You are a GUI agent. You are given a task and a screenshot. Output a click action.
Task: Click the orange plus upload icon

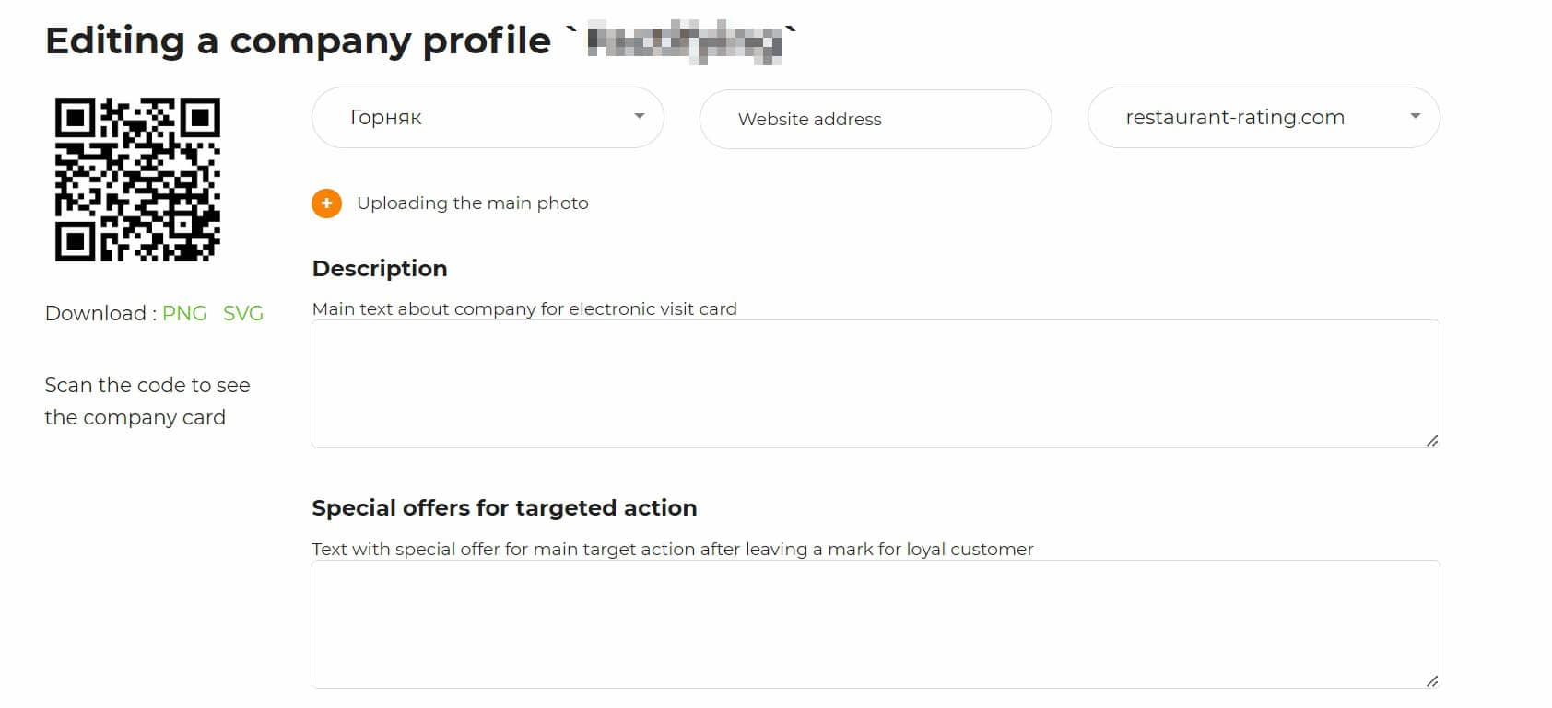326,203
